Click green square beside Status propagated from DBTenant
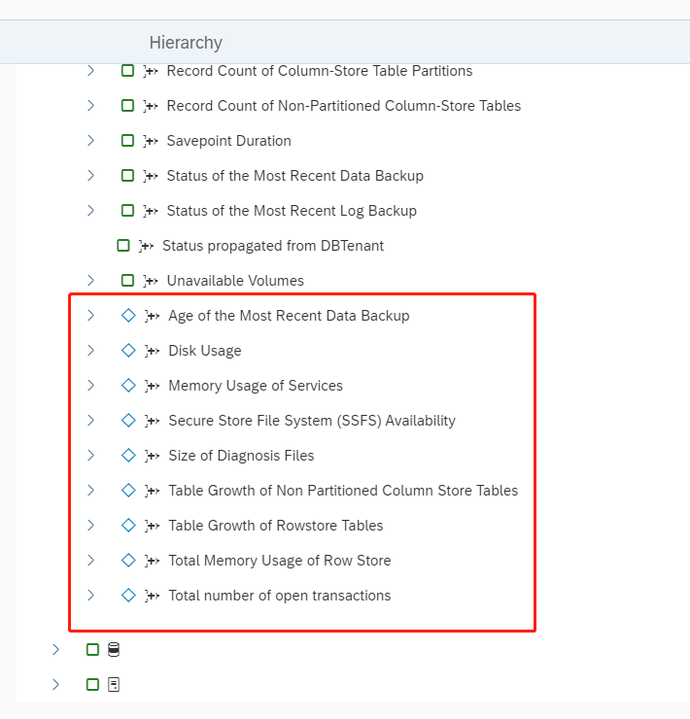 click(123, 245)
